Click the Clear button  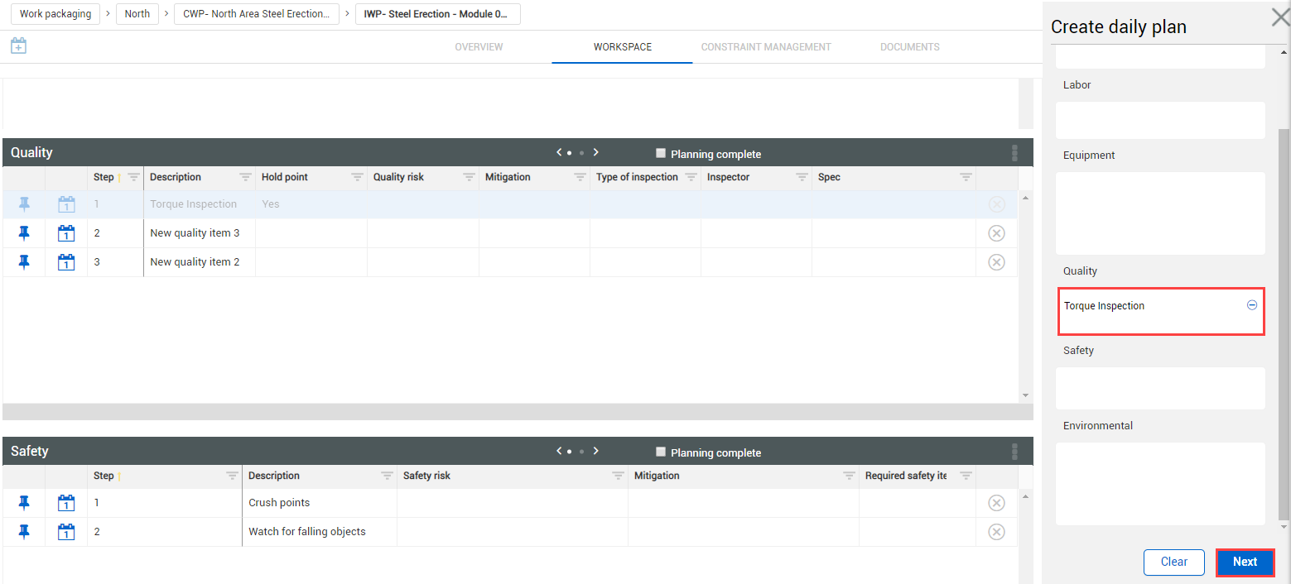tap(1173, 562)
